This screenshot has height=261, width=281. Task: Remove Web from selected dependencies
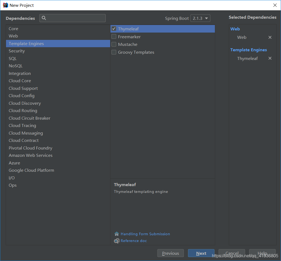click(x=270, y=37)
